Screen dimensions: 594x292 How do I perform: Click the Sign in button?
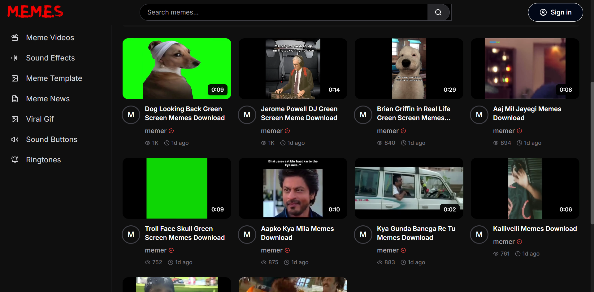tap(556, 12)
